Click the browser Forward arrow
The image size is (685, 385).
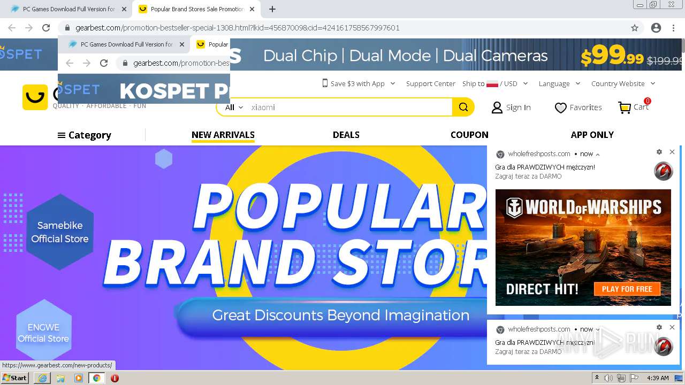pos(29,28)
